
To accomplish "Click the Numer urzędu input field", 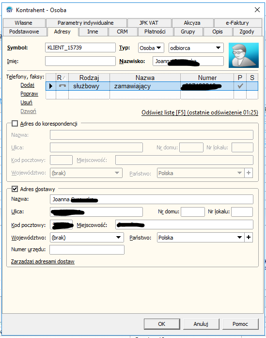I will (x=87, y=250).
